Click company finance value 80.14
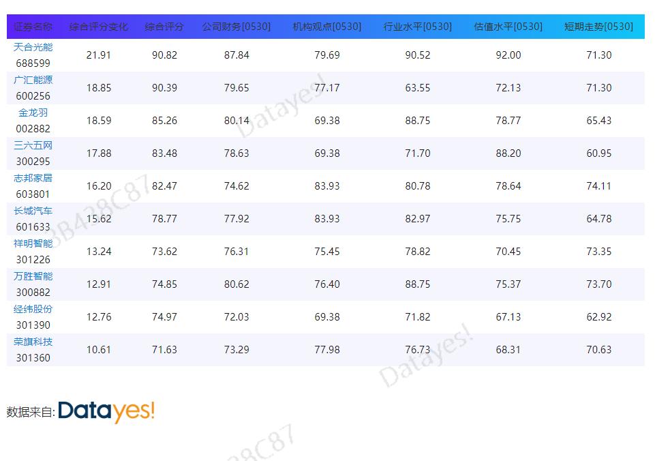 point(237,121)
